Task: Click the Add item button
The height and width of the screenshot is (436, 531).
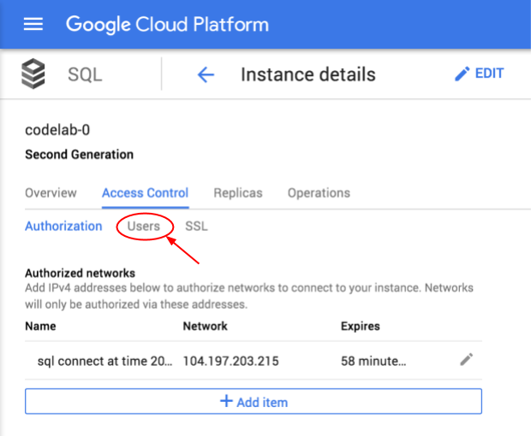Action: point(254,401)
